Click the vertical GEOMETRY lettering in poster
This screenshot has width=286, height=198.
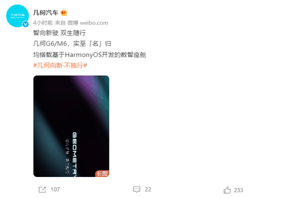(75, 155)
